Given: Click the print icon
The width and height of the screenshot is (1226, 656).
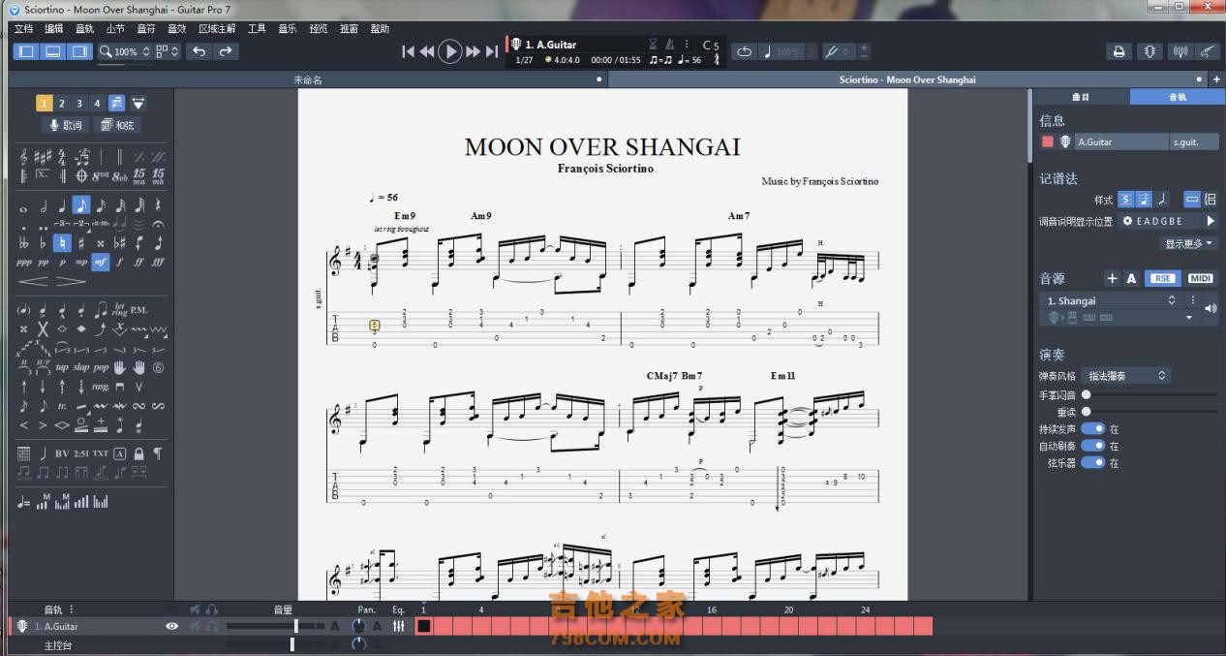Looking at the screenshot, I should click(1119, 51).
